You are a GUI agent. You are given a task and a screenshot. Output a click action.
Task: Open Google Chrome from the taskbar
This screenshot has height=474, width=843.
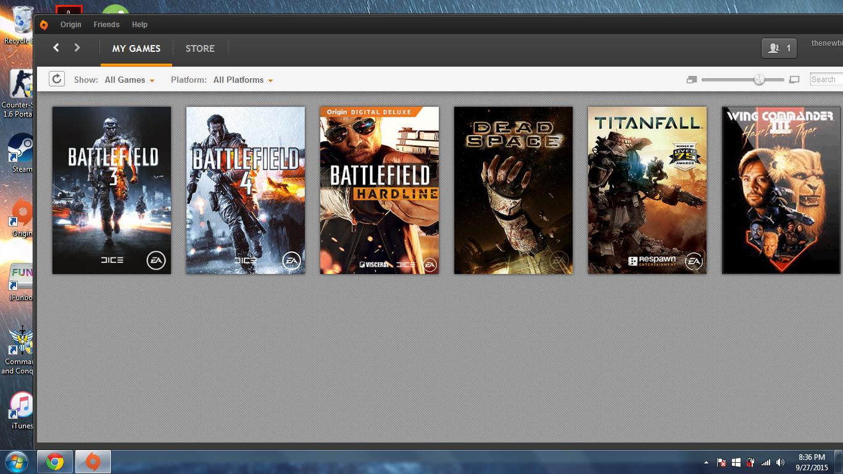55,462
